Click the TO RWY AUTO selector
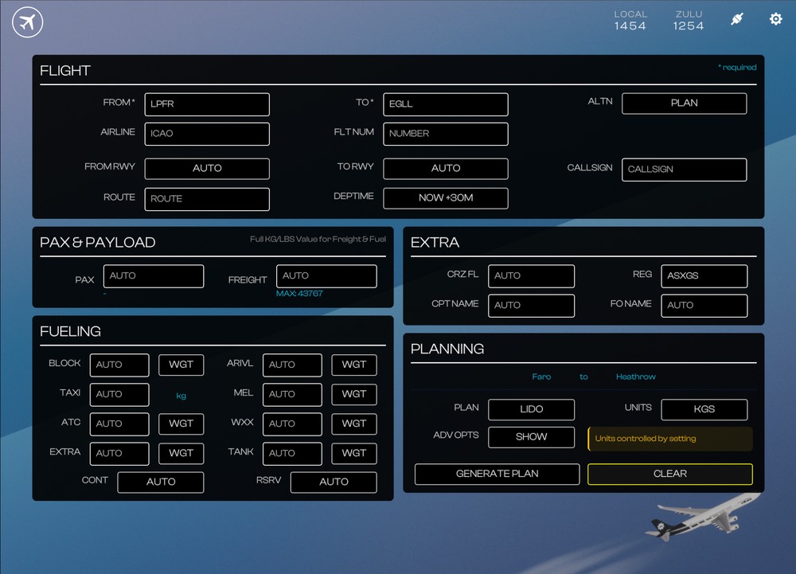The width and height of the screenshot is (796, 574). click(446, 169)
